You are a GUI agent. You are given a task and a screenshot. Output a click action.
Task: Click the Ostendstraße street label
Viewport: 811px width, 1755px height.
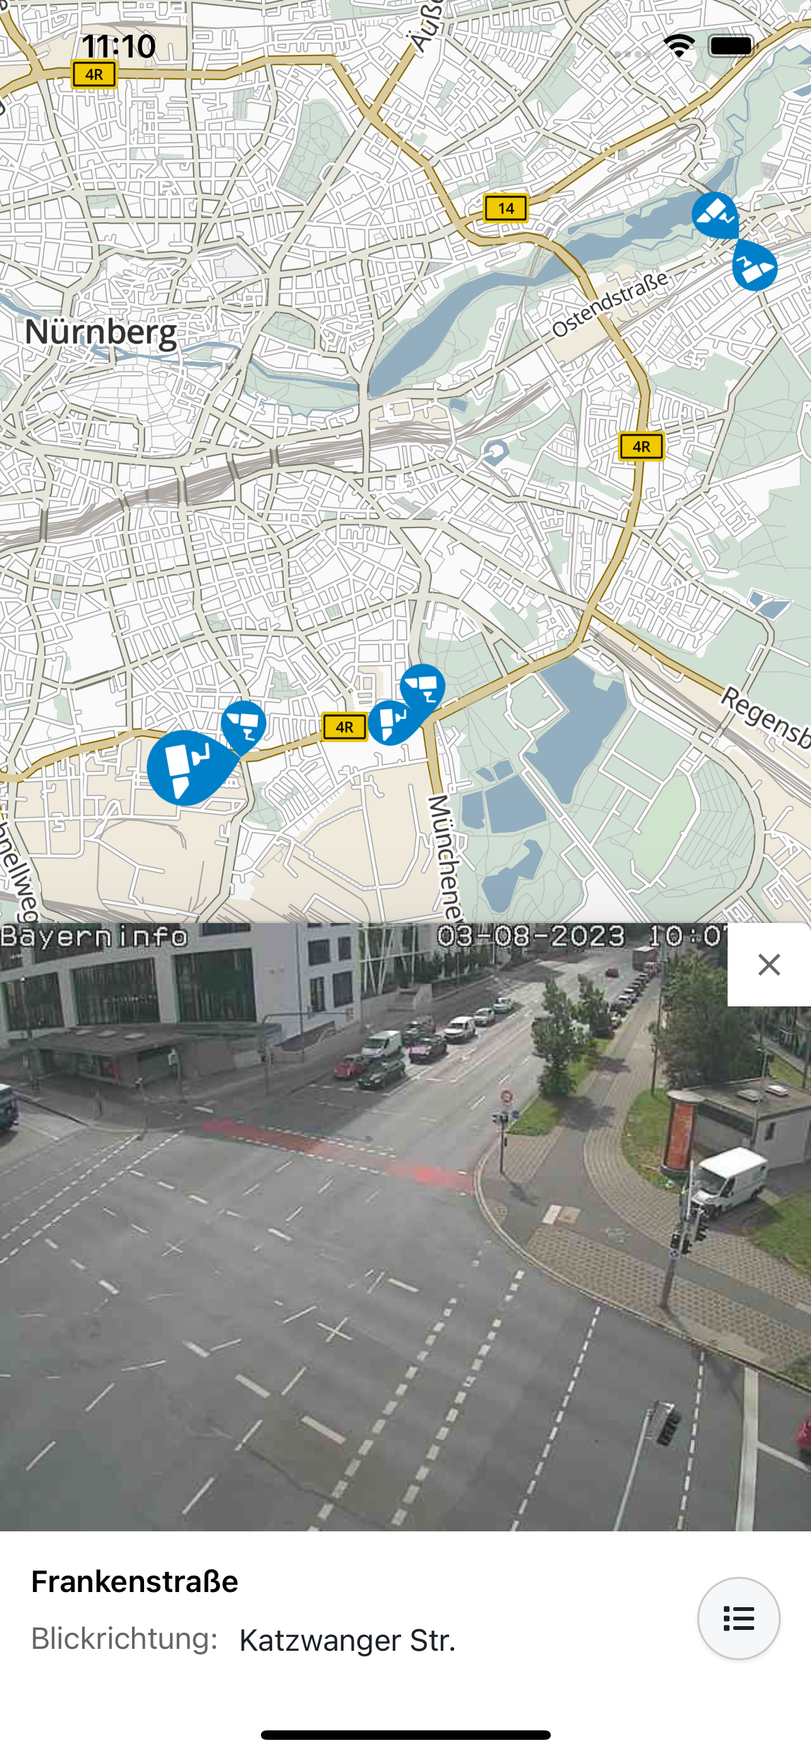[610, 304]
